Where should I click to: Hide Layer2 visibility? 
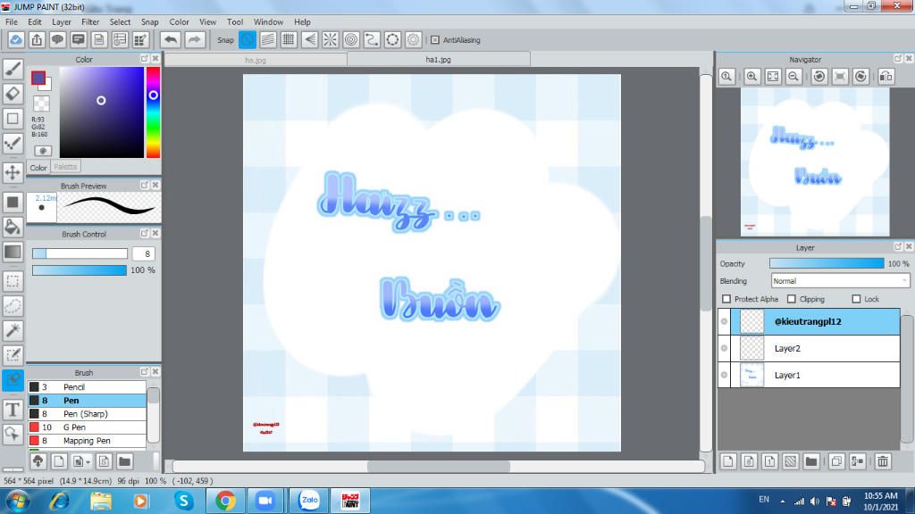[724, 348]
